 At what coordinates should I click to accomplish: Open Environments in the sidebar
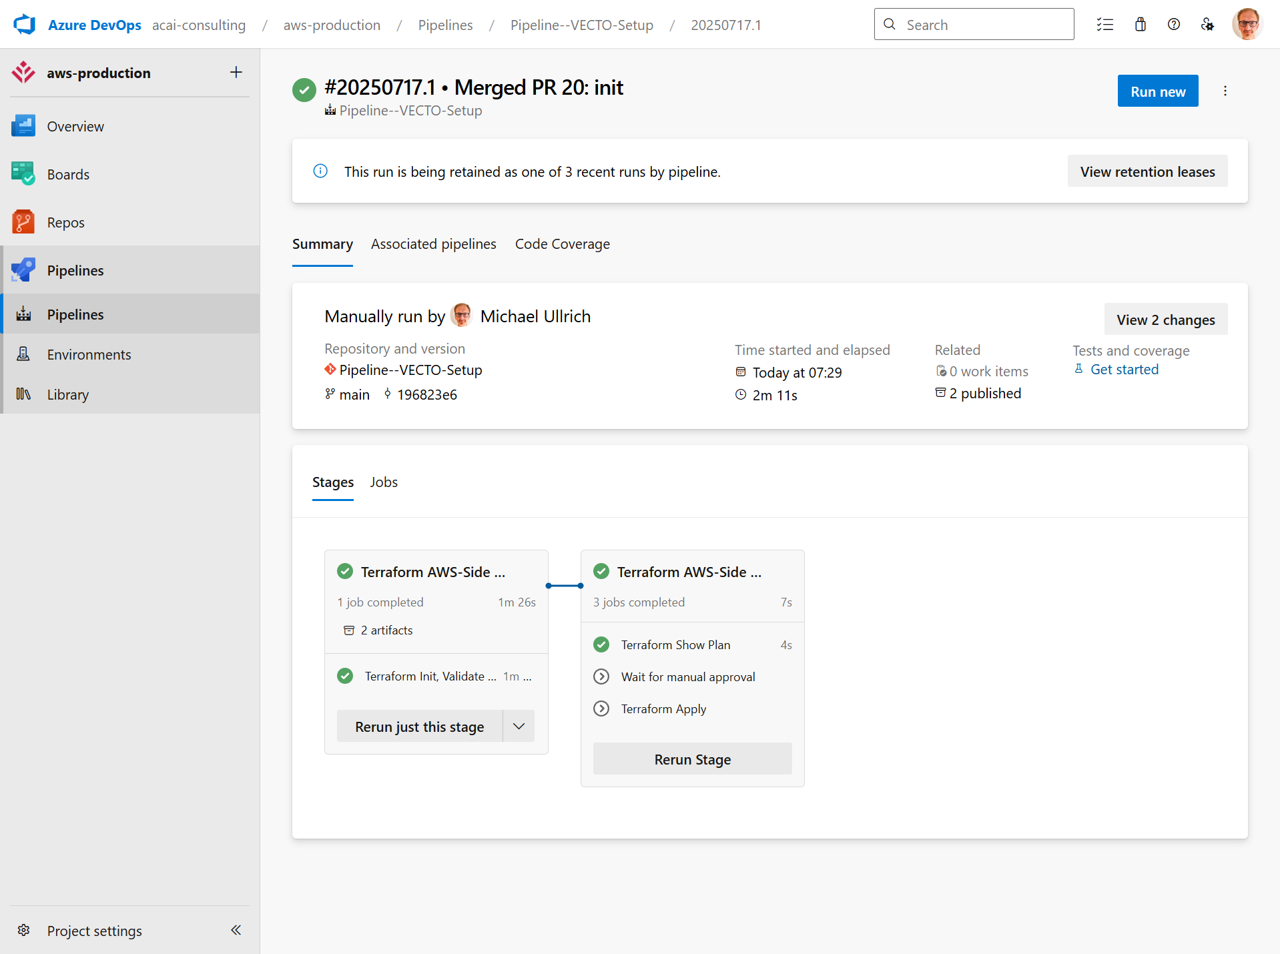pos(130,354)
